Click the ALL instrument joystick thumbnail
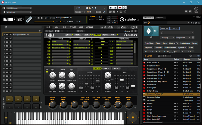The image size is (202, 125). coord(151,31)
